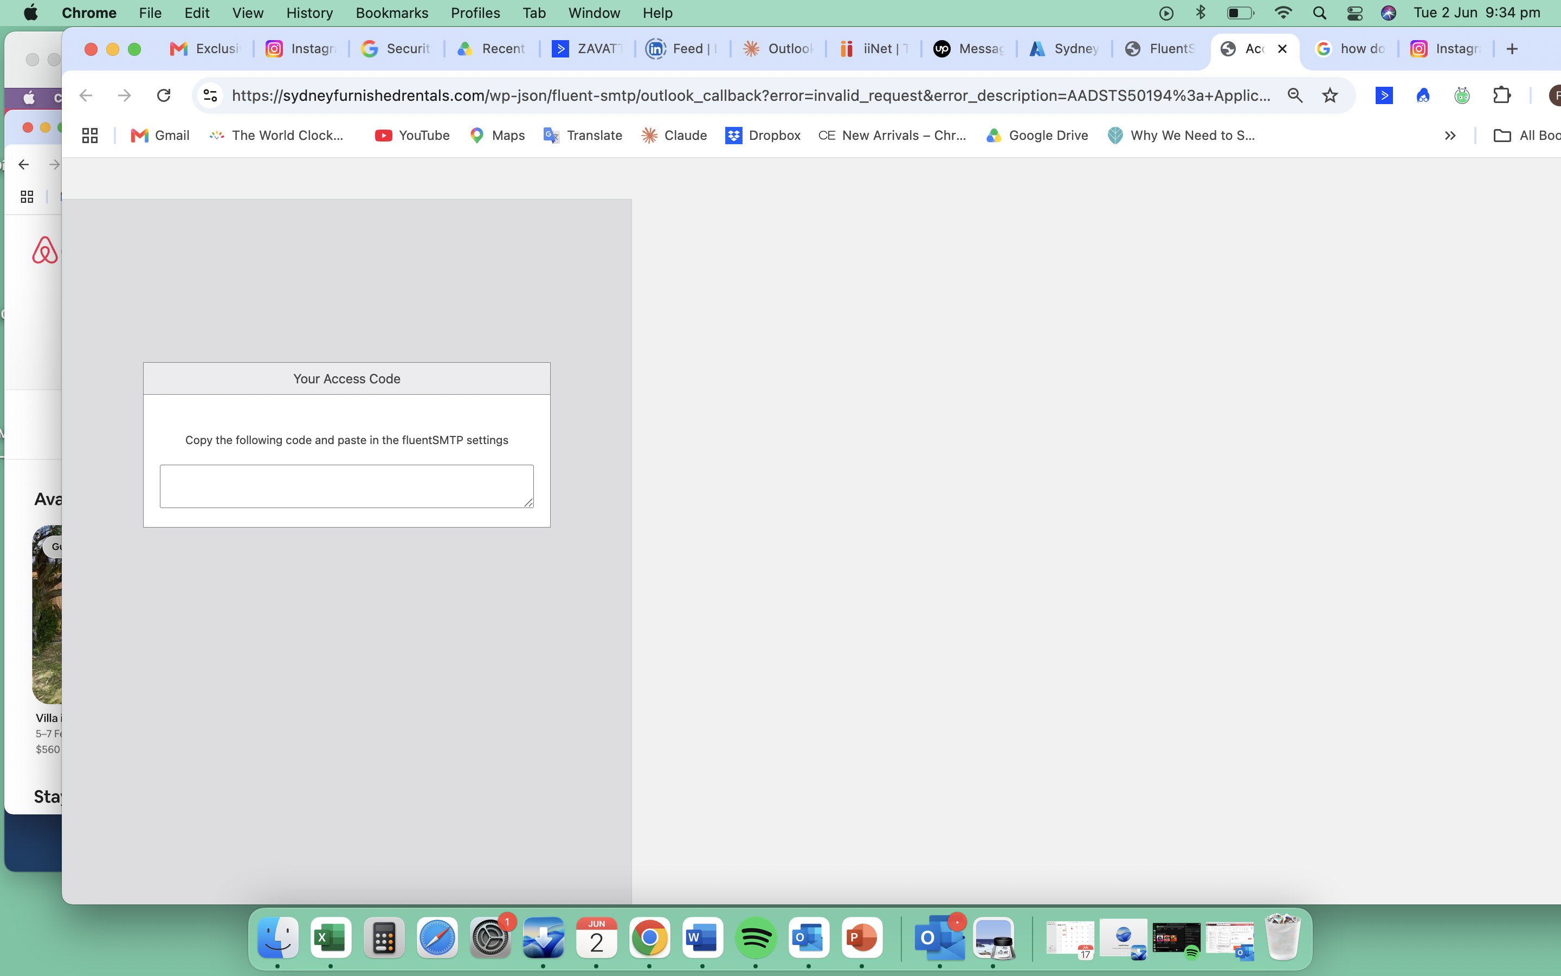The height and width of the screenshot is (976, 1561).
Task: Click the Your Access Code heading
Action: [346, 379]
